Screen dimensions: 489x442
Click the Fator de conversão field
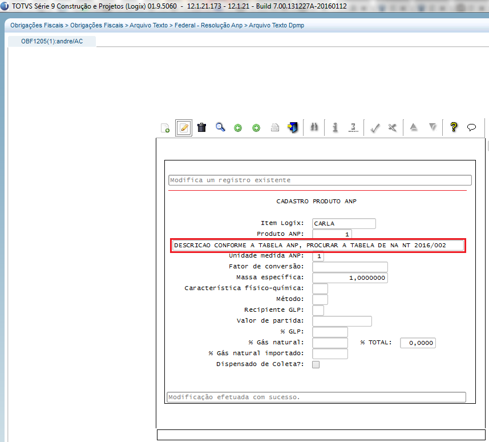click(x=350, y=267)
